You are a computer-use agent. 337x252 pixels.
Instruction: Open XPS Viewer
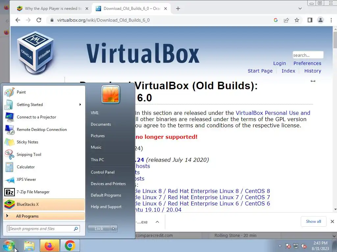[x=44, y=179]
